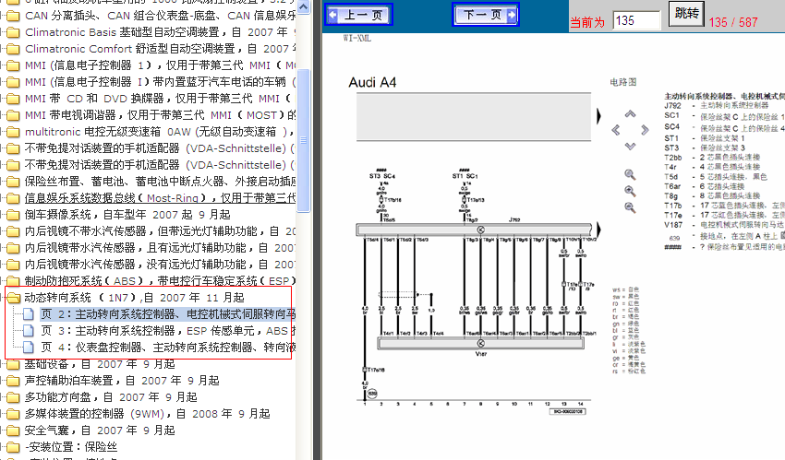Screen dimensions: 785x460
Task: Open 内后视镜带水汽传感器，没有远光灯辅助功能 entry
Action: [160, 265]
